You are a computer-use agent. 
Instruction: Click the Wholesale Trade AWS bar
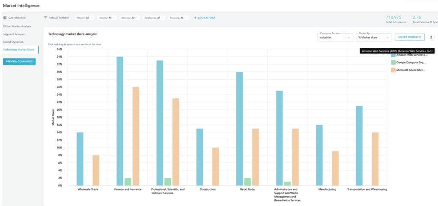click(x=80, y=159)
